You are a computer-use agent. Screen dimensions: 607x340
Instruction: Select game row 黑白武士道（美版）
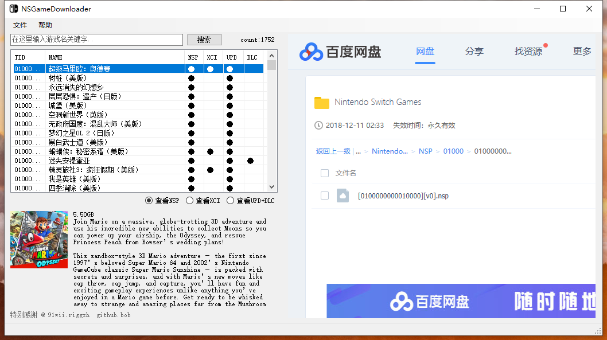138,142
